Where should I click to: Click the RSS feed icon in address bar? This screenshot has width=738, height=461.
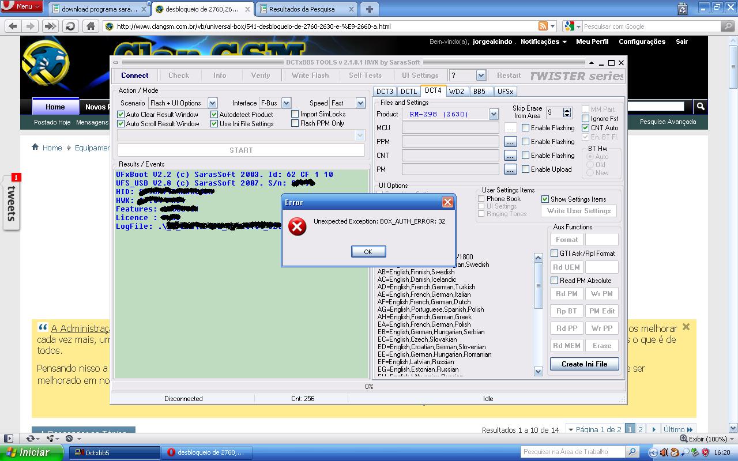pos(543,26)
